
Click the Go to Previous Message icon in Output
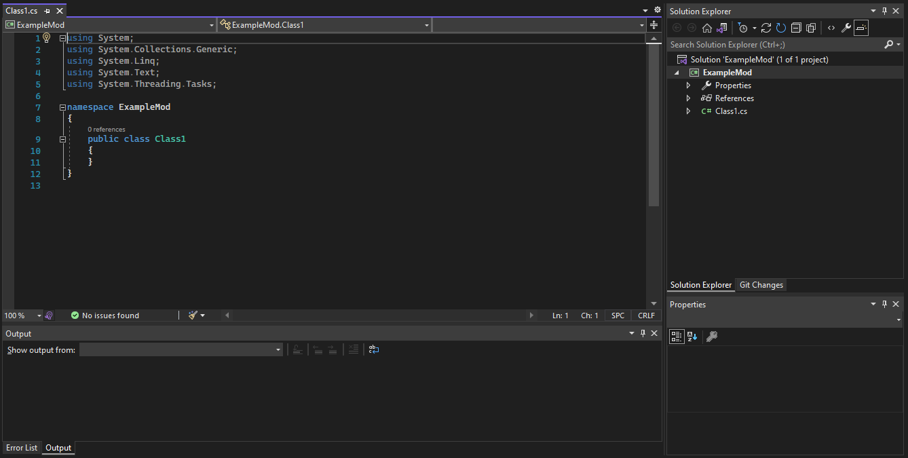pyautogui.click(x=317, y=349)
